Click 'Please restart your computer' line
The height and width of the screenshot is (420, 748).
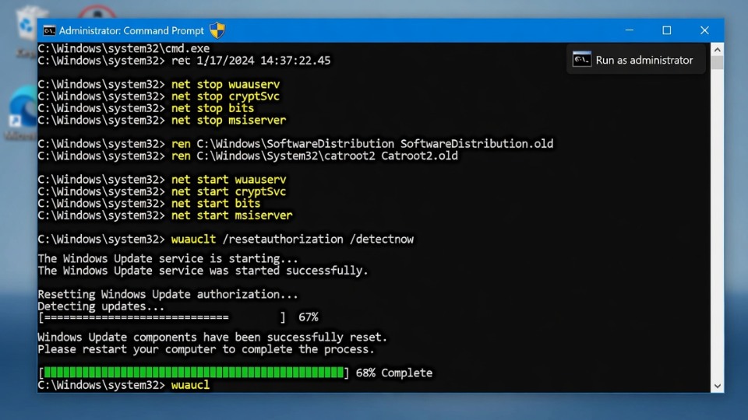(206, 349)
